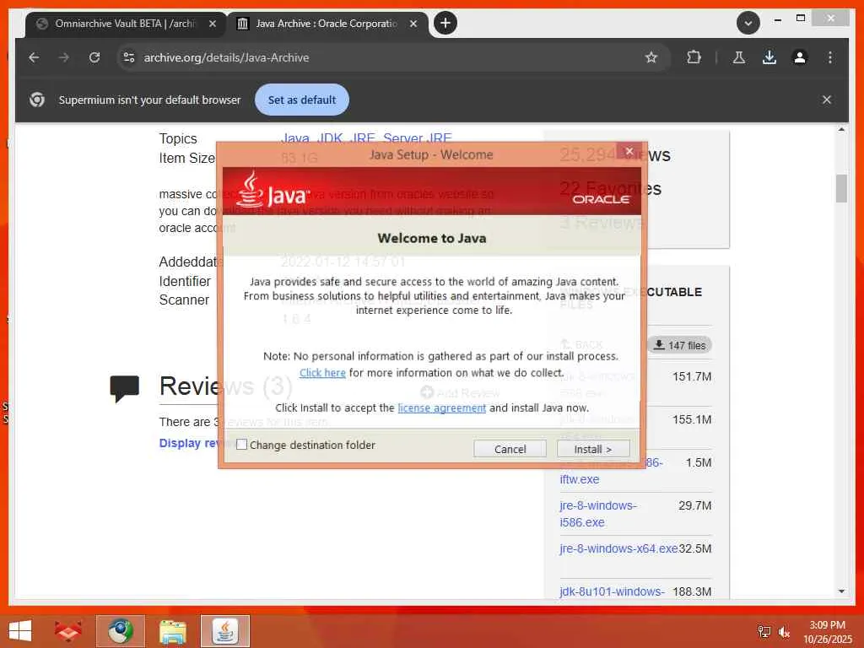
Task: Open the red taskbar app icon
Action: click(67, 631)
